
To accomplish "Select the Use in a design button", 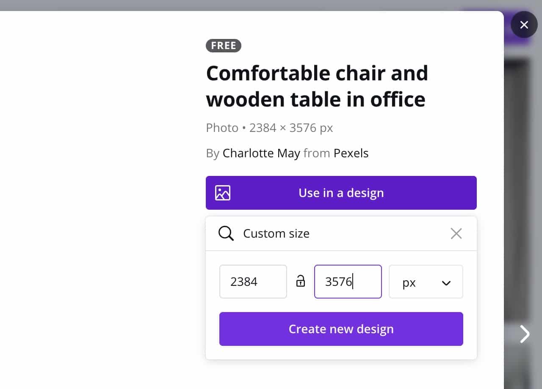I will (x=341, y=193).
